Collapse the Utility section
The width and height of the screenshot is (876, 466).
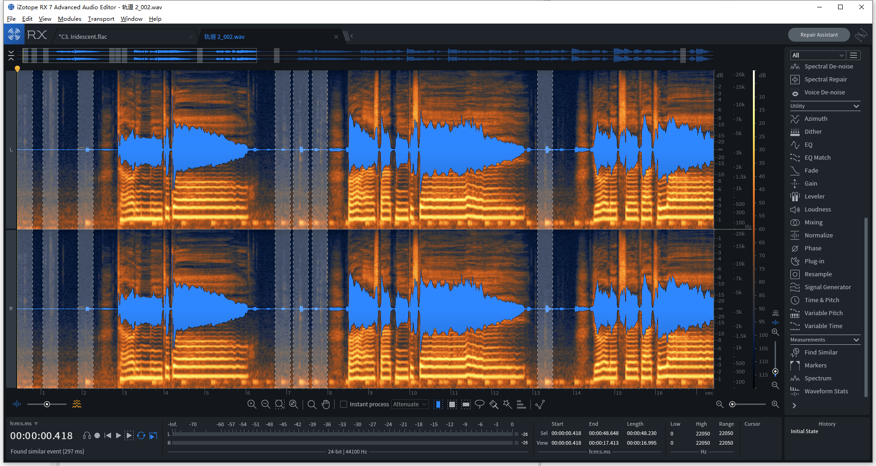[856, 106]
